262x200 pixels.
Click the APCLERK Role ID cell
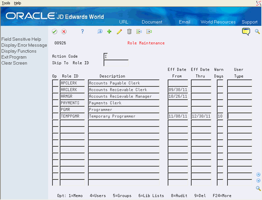(72, 83)
